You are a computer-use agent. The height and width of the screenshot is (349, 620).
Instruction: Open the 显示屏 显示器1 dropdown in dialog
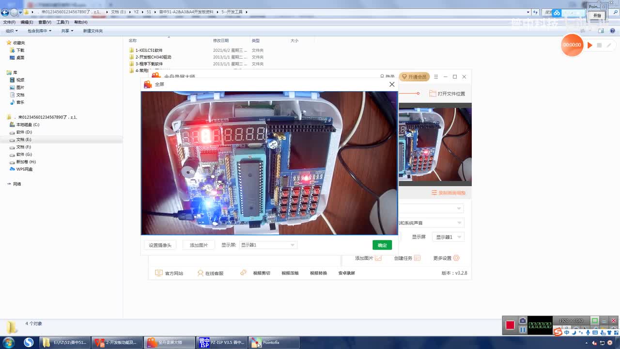(268, 245)
